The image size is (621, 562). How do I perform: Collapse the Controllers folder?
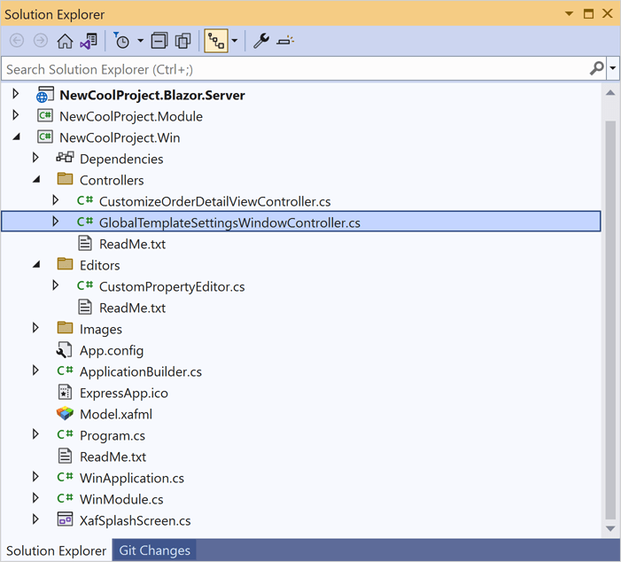[35, 180]
